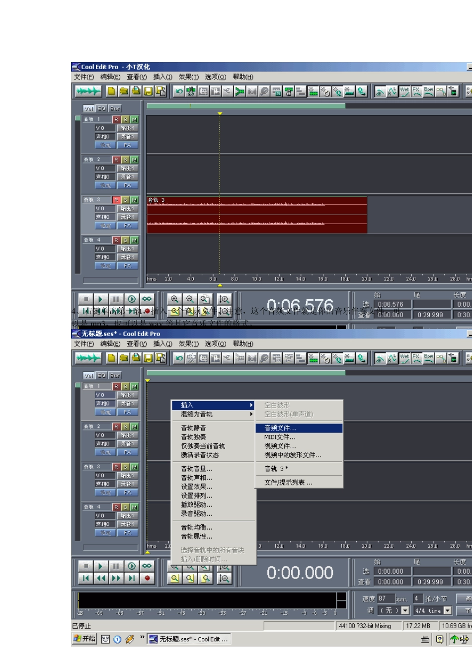Open 查看(V) menu in 小T汉化 window
472x668 pixels.
137,77
